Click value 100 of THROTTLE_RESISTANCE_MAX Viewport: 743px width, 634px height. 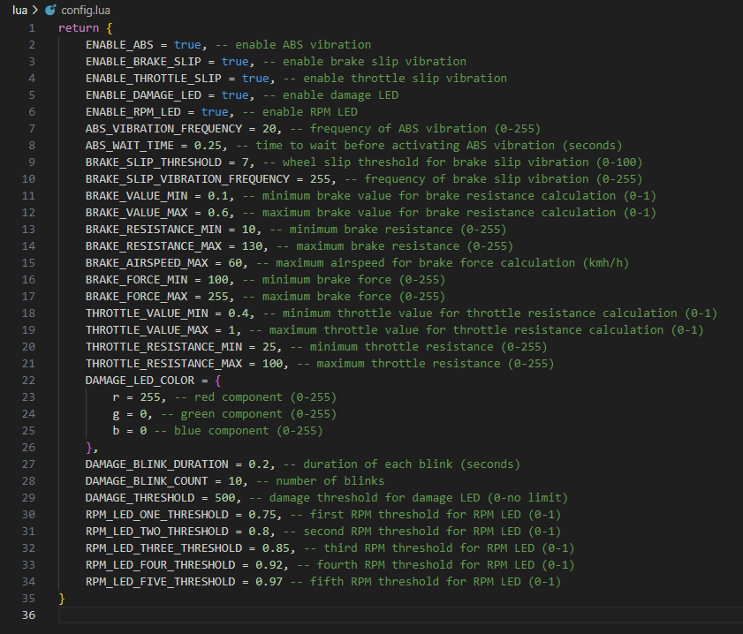[x=272, y=364]
